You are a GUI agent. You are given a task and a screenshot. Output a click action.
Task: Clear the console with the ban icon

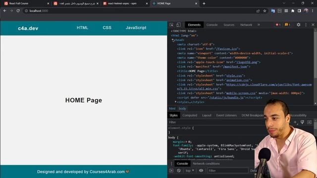point(179,171)
